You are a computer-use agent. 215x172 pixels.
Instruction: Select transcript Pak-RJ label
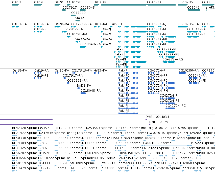click(106, 29)
